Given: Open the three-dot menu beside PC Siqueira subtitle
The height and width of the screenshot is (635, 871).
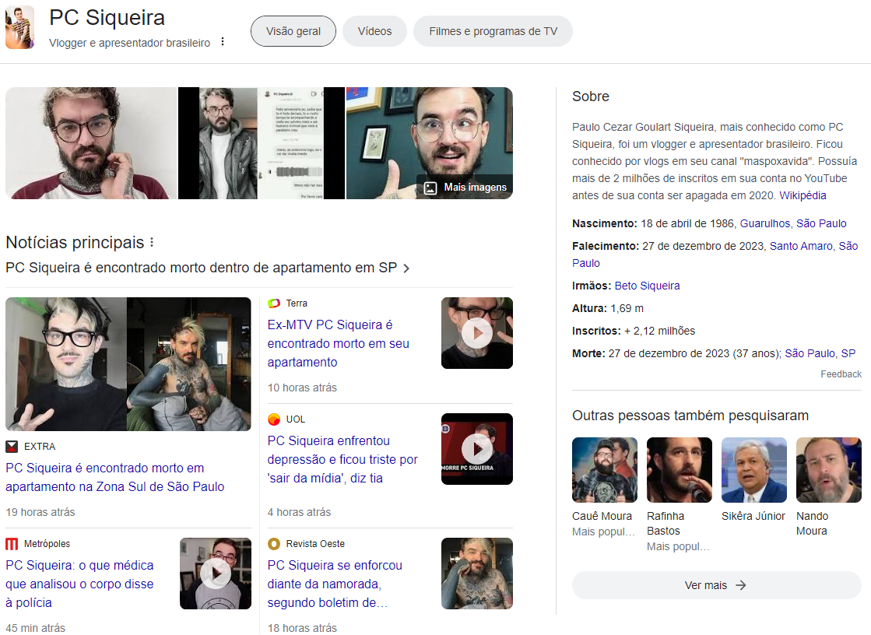Looking at the screenshot, I should pyautogui.click(x=223, y=42).
